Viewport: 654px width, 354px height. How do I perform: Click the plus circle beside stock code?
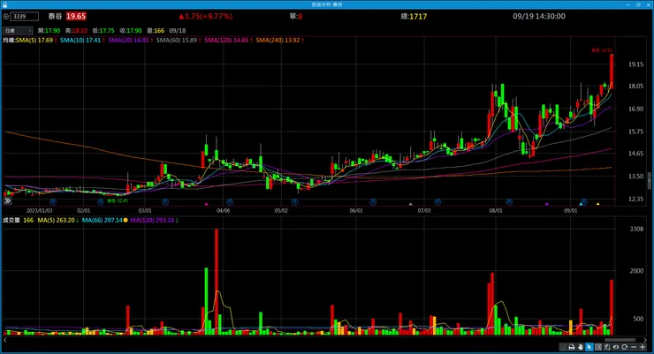[x=6, y=16]
